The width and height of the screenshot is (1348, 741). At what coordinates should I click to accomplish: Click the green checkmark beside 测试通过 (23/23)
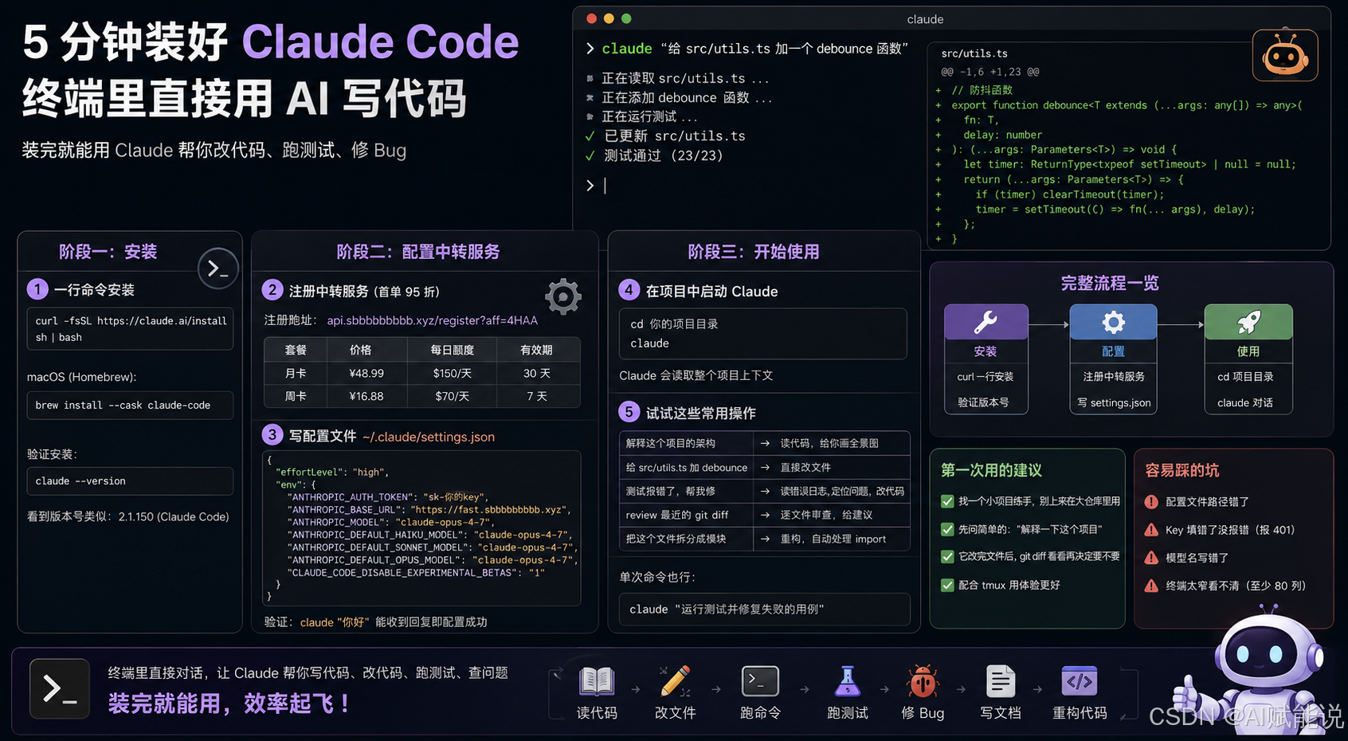(x=590, y=155)
